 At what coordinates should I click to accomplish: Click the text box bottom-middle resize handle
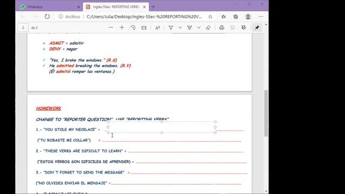[x=162, y=133]
